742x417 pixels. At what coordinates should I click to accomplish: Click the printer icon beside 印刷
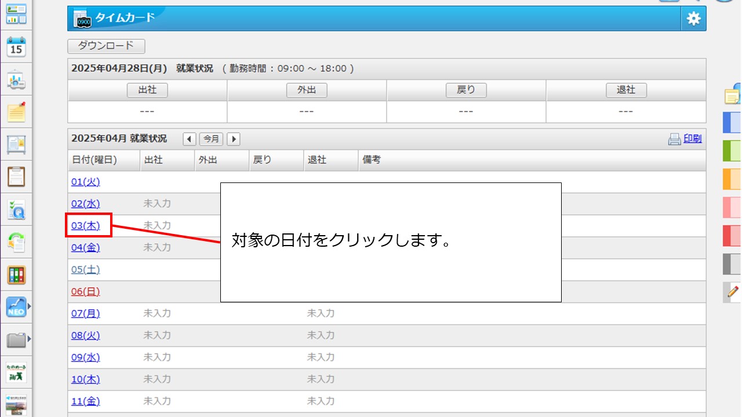click(x=674, y=139)
